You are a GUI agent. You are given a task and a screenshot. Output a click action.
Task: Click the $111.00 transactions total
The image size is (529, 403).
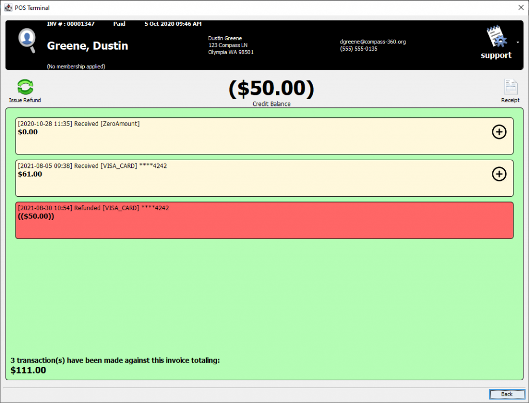(x=28, y=370)
